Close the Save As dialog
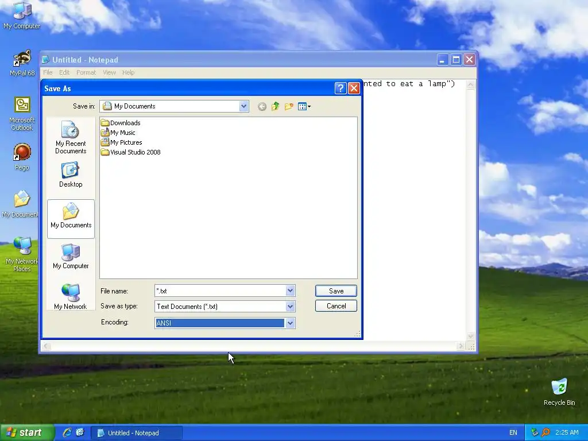This screenshot has height=441, width=588. tap(354, 88)
